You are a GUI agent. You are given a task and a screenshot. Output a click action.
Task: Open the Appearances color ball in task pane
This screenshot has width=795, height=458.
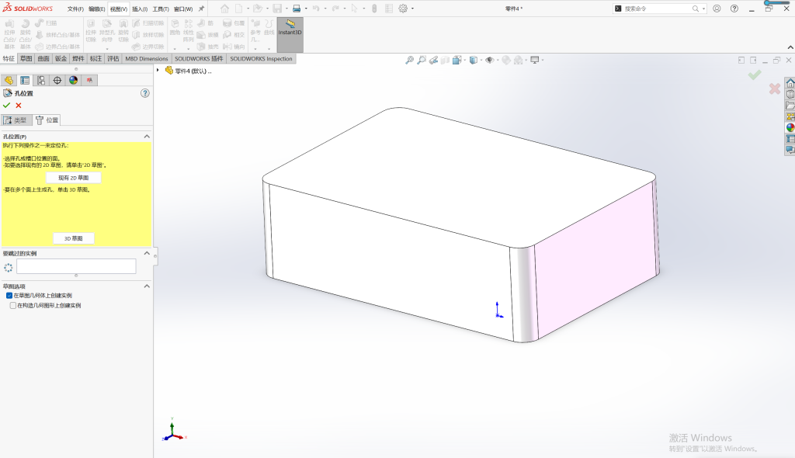790,128
